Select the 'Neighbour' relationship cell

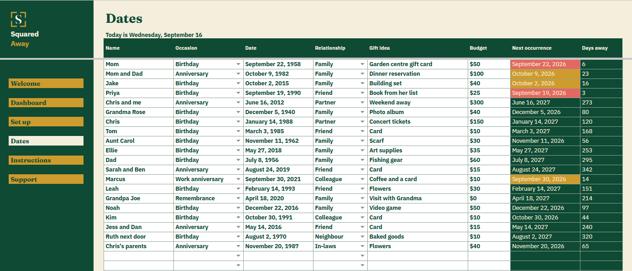pos(340,237)
